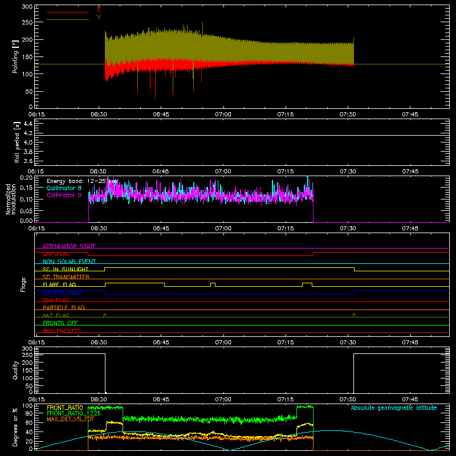Select the BAD_PACKETS flag label
456x456 pixels.
point(62,331)
